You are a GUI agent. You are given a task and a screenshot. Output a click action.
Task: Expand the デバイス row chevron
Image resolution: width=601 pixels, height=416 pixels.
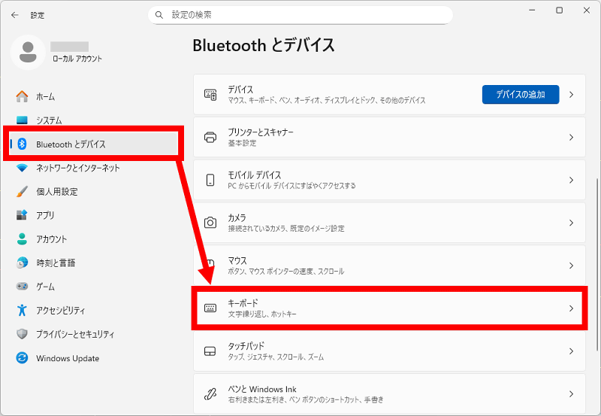571,95
